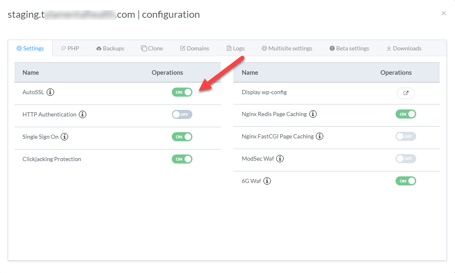Screen dimensions: 455x273
Task: Turn off the AutoSSL toggle
Action: tap(182, 92)
